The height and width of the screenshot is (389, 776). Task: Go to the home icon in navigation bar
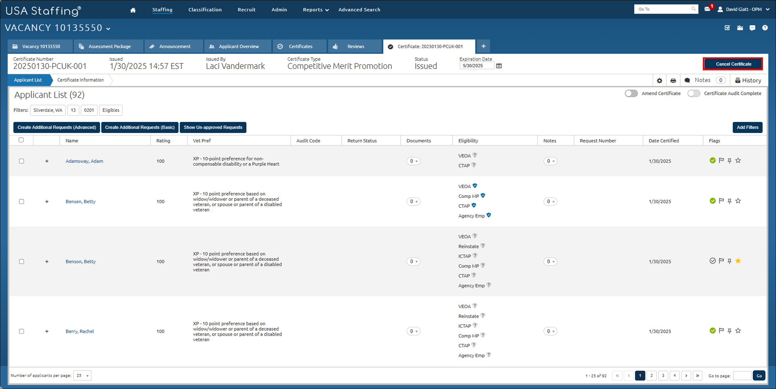(133, 10)
